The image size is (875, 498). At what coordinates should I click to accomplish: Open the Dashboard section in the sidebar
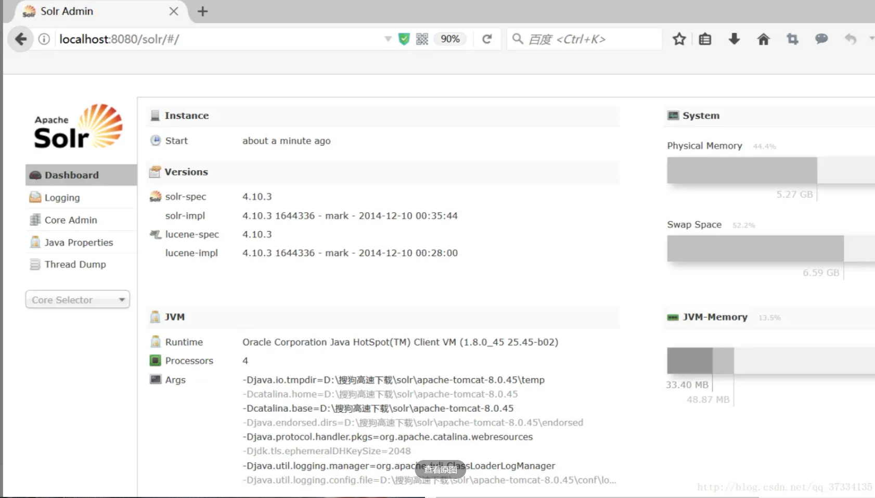71,175
